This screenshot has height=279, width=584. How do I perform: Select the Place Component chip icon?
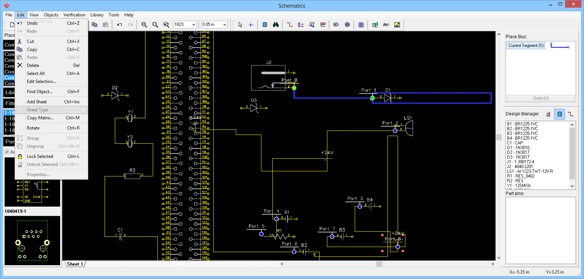click(265, 25)
